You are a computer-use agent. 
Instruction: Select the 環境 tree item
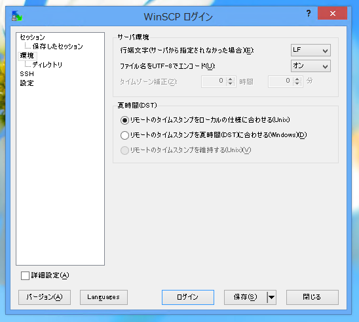[x=27, y=56]
